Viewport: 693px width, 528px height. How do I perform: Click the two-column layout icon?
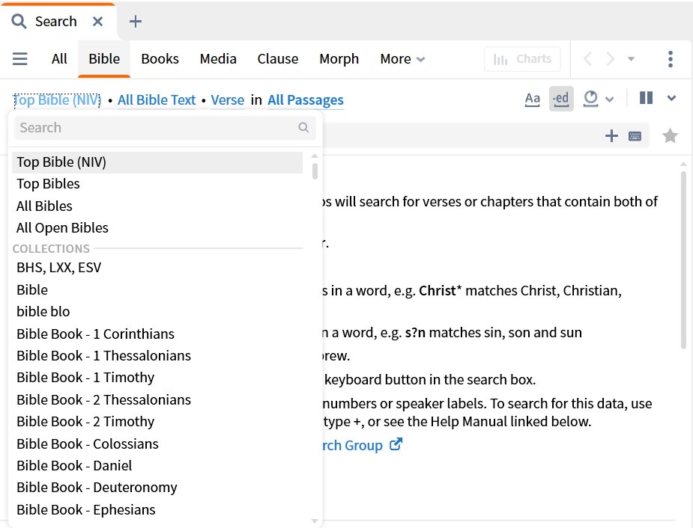[646, 98]
